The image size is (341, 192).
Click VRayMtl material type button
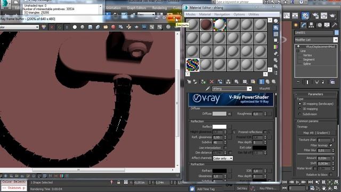click(x=264, y=89)
